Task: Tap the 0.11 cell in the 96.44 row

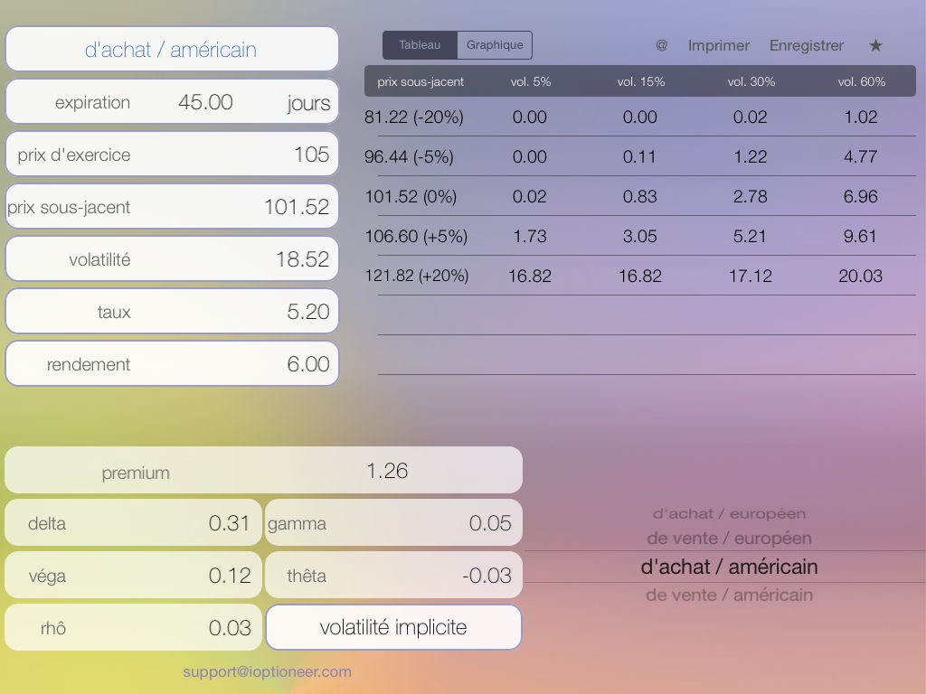Action: pos(639,156)
